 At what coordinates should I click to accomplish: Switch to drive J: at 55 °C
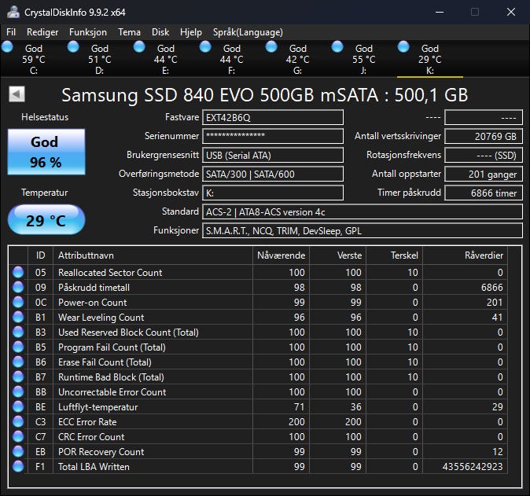363,59
